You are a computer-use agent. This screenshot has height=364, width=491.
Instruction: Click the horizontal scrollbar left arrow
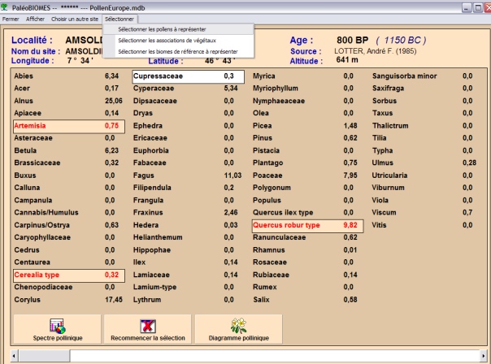7,356
